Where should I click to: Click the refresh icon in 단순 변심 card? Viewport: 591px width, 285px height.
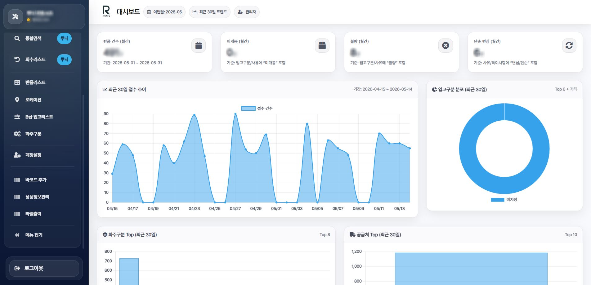pyautogui.click(x=569, y=46)
